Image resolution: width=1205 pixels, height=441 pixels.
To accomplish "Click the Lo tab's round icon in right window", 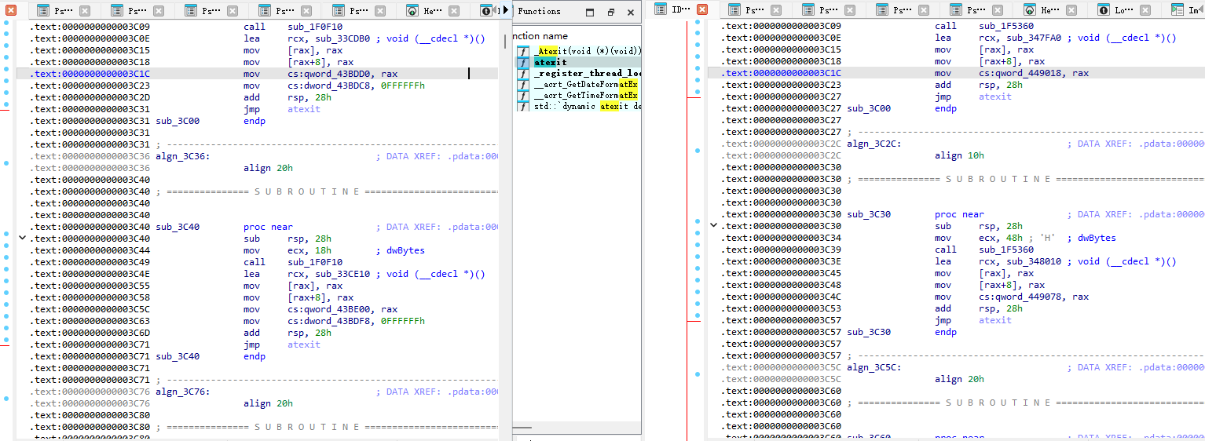I will point(1104,11).
